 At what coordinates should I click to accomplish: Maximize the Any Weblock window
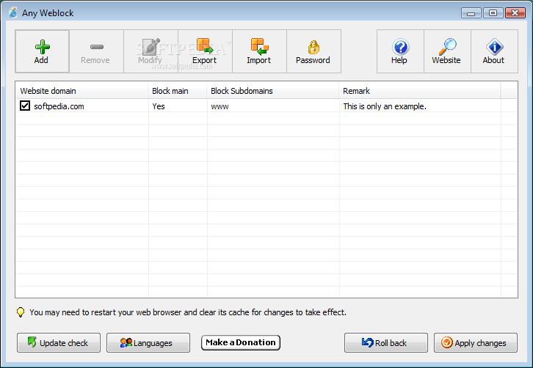(493, 13)
